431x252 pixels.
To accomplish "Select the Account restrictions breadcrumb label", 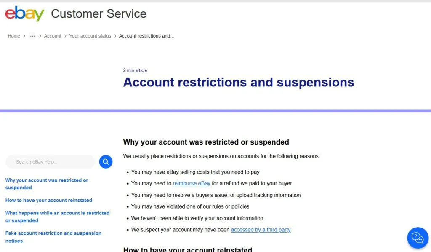I will click(x=146, y=36).
